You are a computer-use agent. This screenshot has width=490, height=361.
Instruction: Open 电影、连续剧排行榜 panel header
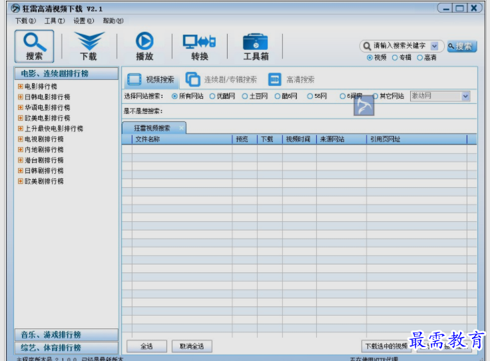pyautogui.click(x=67, y=74)
